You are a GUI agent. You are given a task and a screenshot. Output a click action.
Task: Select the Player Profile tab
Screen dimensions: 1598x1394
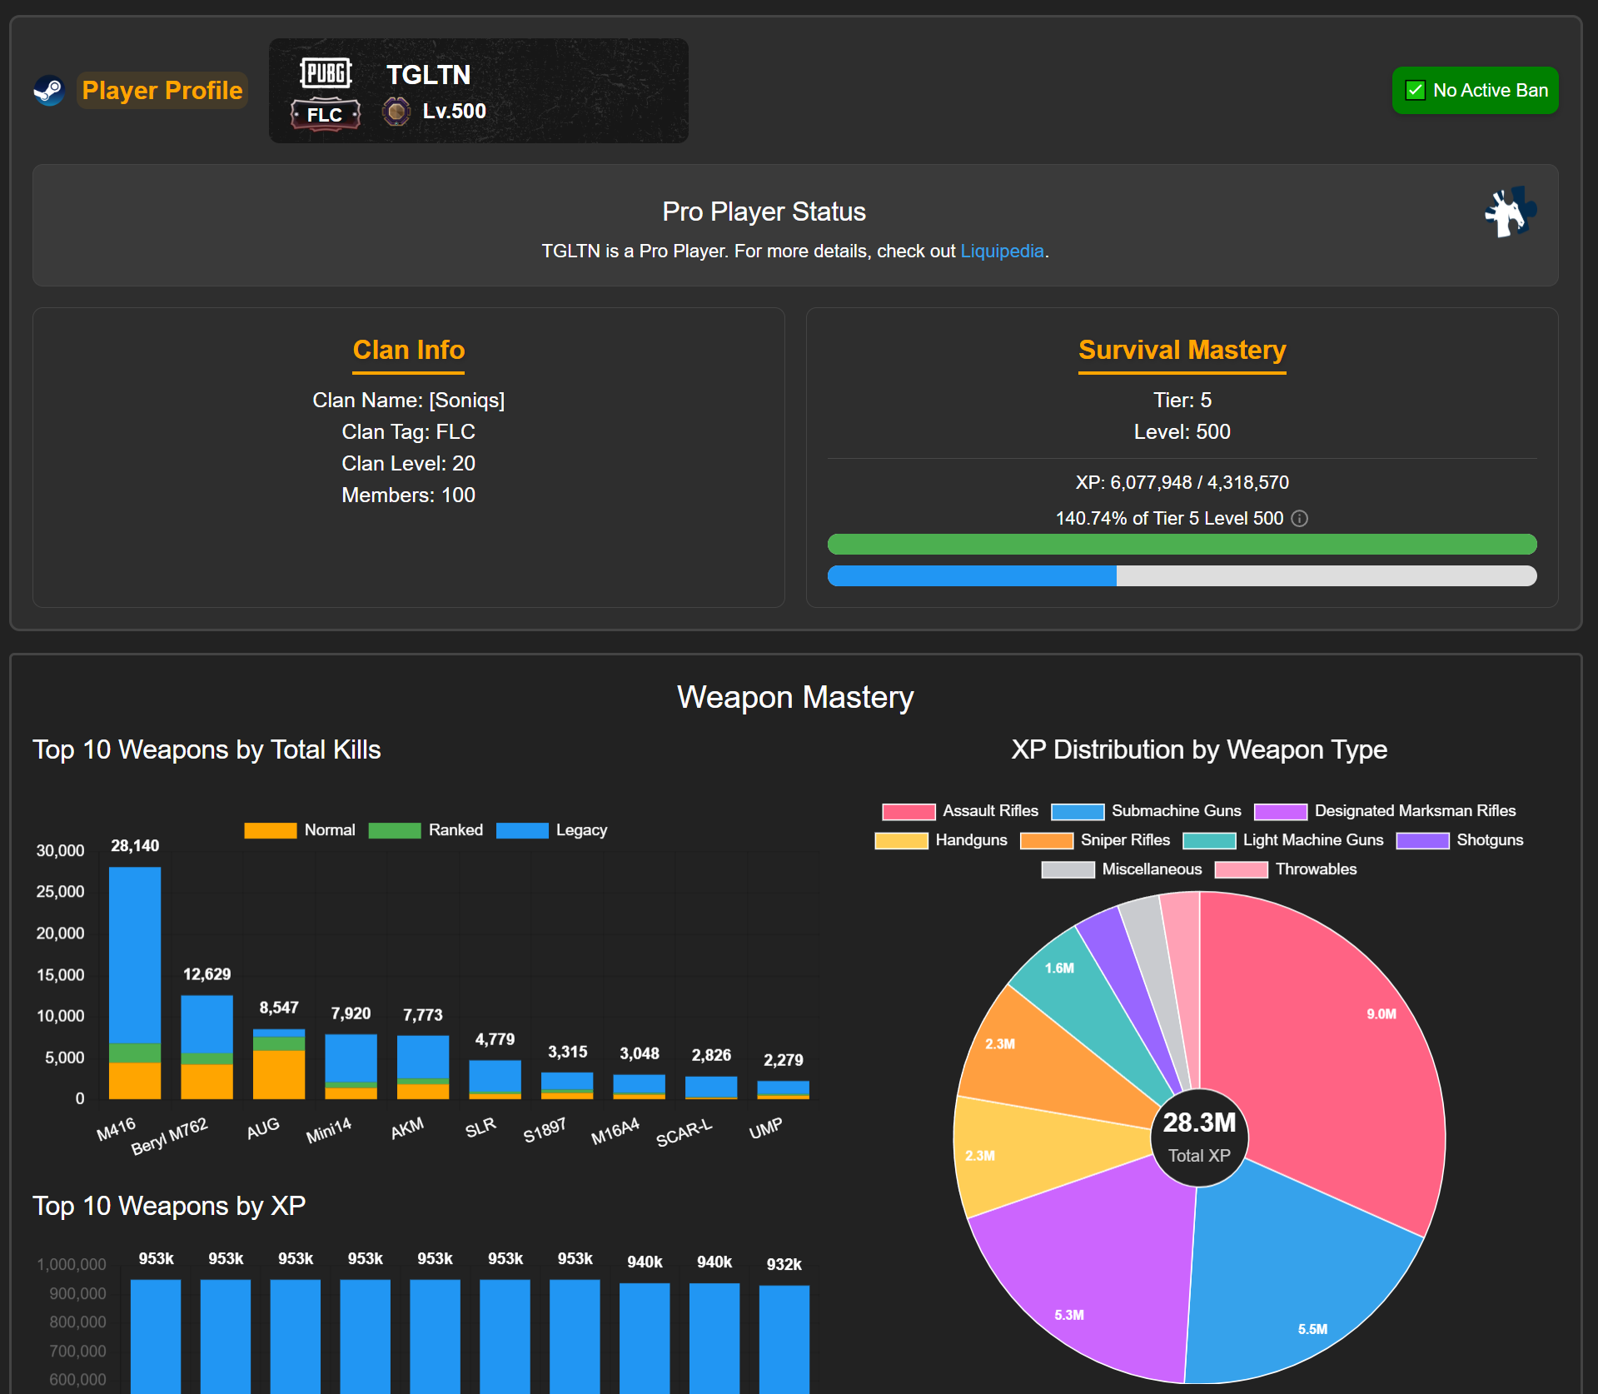click(162, 90)
